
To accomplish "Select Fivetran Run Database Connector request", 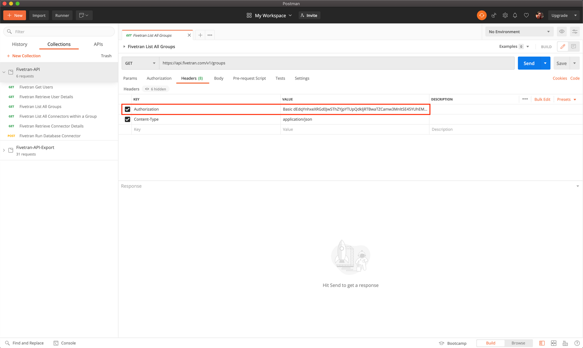I will point(50,136).
